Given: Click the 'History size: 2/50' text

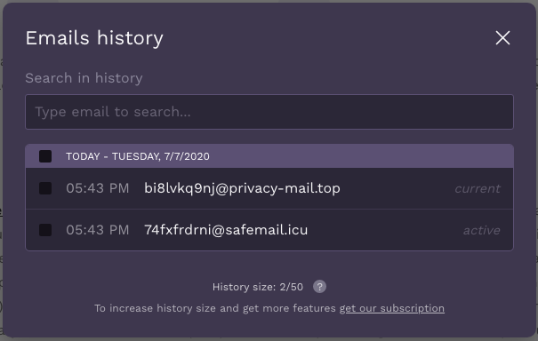Looking at the screenshot, I should (x=258, y=287).
